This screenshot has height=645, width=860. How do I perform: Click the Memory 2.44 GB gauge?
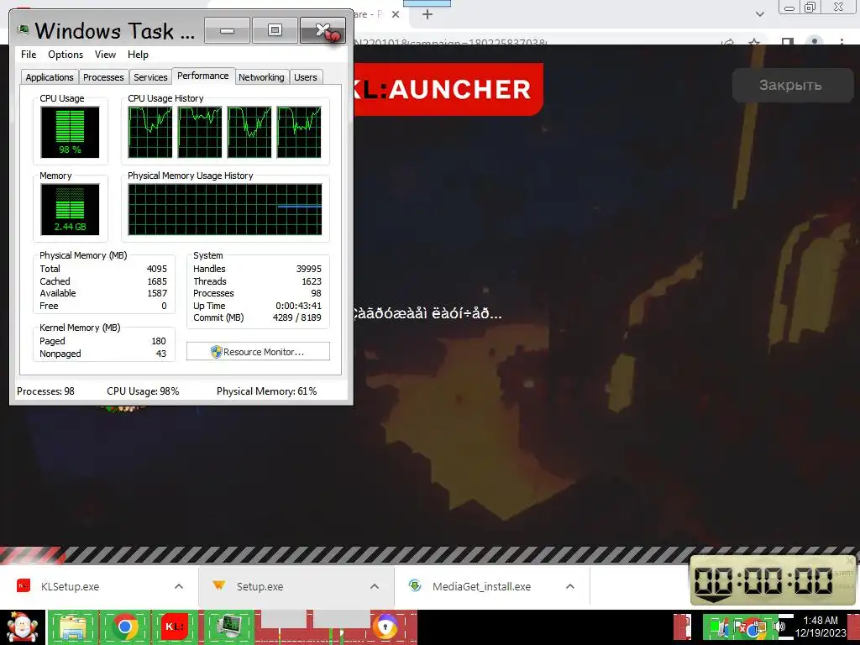point(71,209)
